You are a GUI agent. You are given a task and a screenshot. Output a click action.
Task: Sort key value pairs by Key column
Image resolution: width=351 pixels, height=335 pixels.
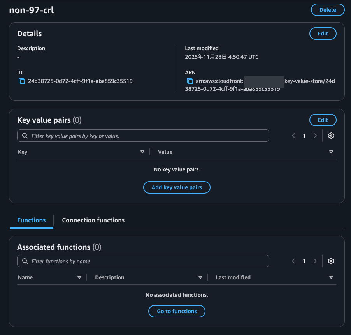[142, 152]
